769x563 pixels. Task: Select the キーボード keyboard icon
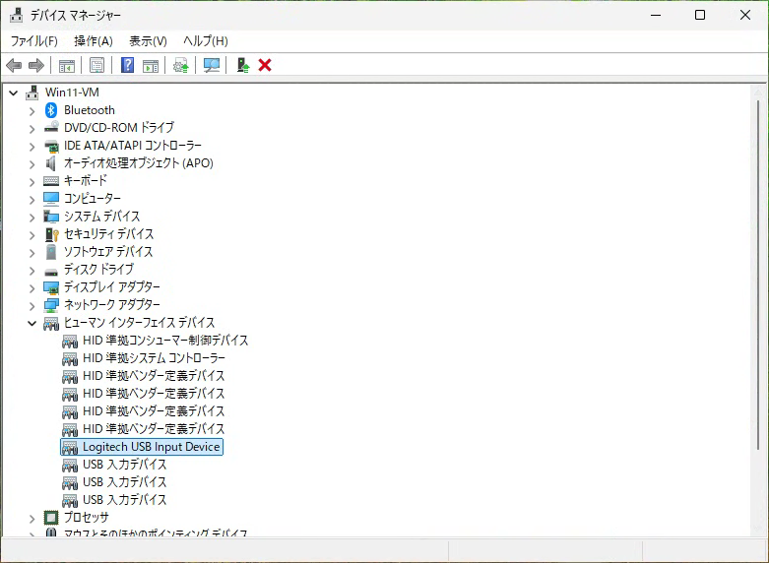coord(51,181)
